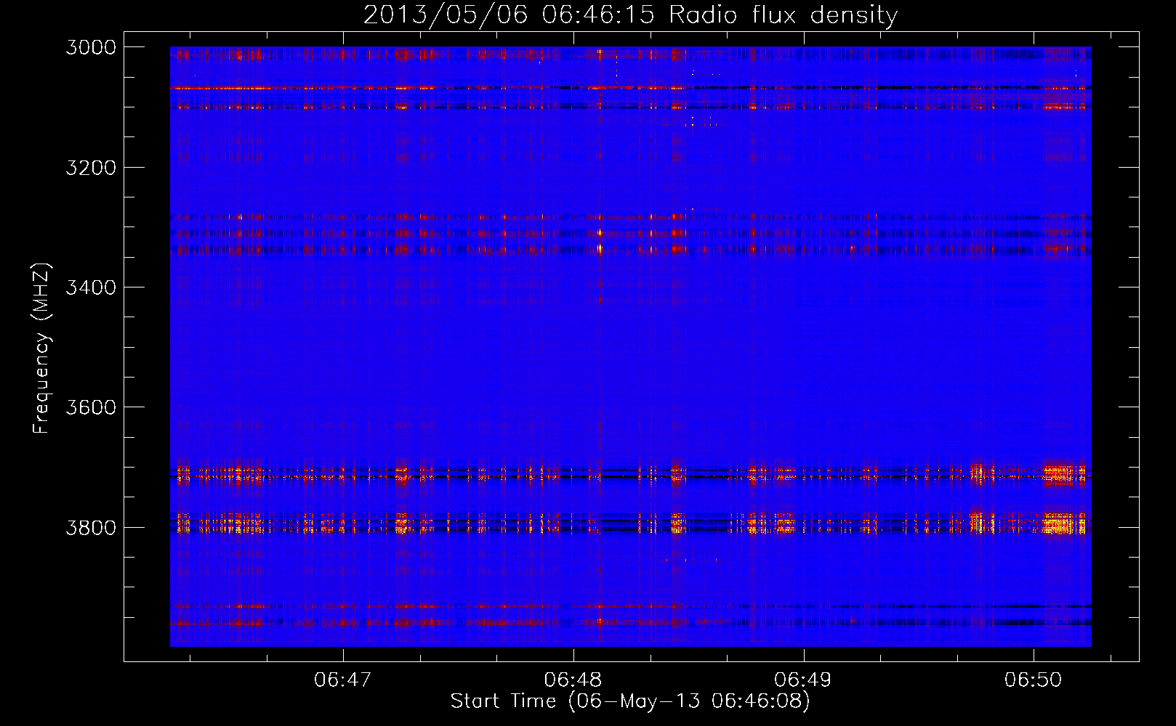Click the 3200 frequency tick label
Image resolution: width=1176 pixels, height=726 pixels.
click(x=91, y=168)
